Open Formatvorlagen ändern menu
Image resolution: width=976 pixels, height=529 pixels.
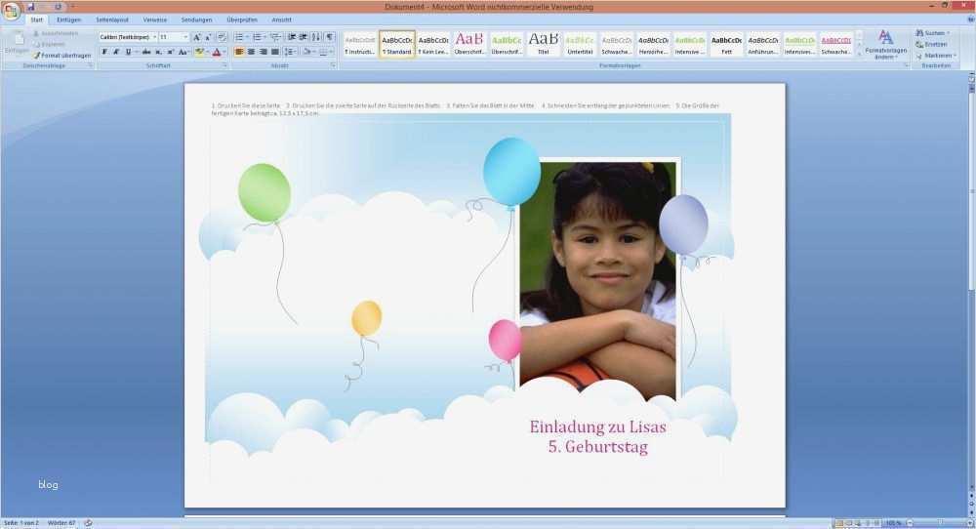(x=886, y=44)
